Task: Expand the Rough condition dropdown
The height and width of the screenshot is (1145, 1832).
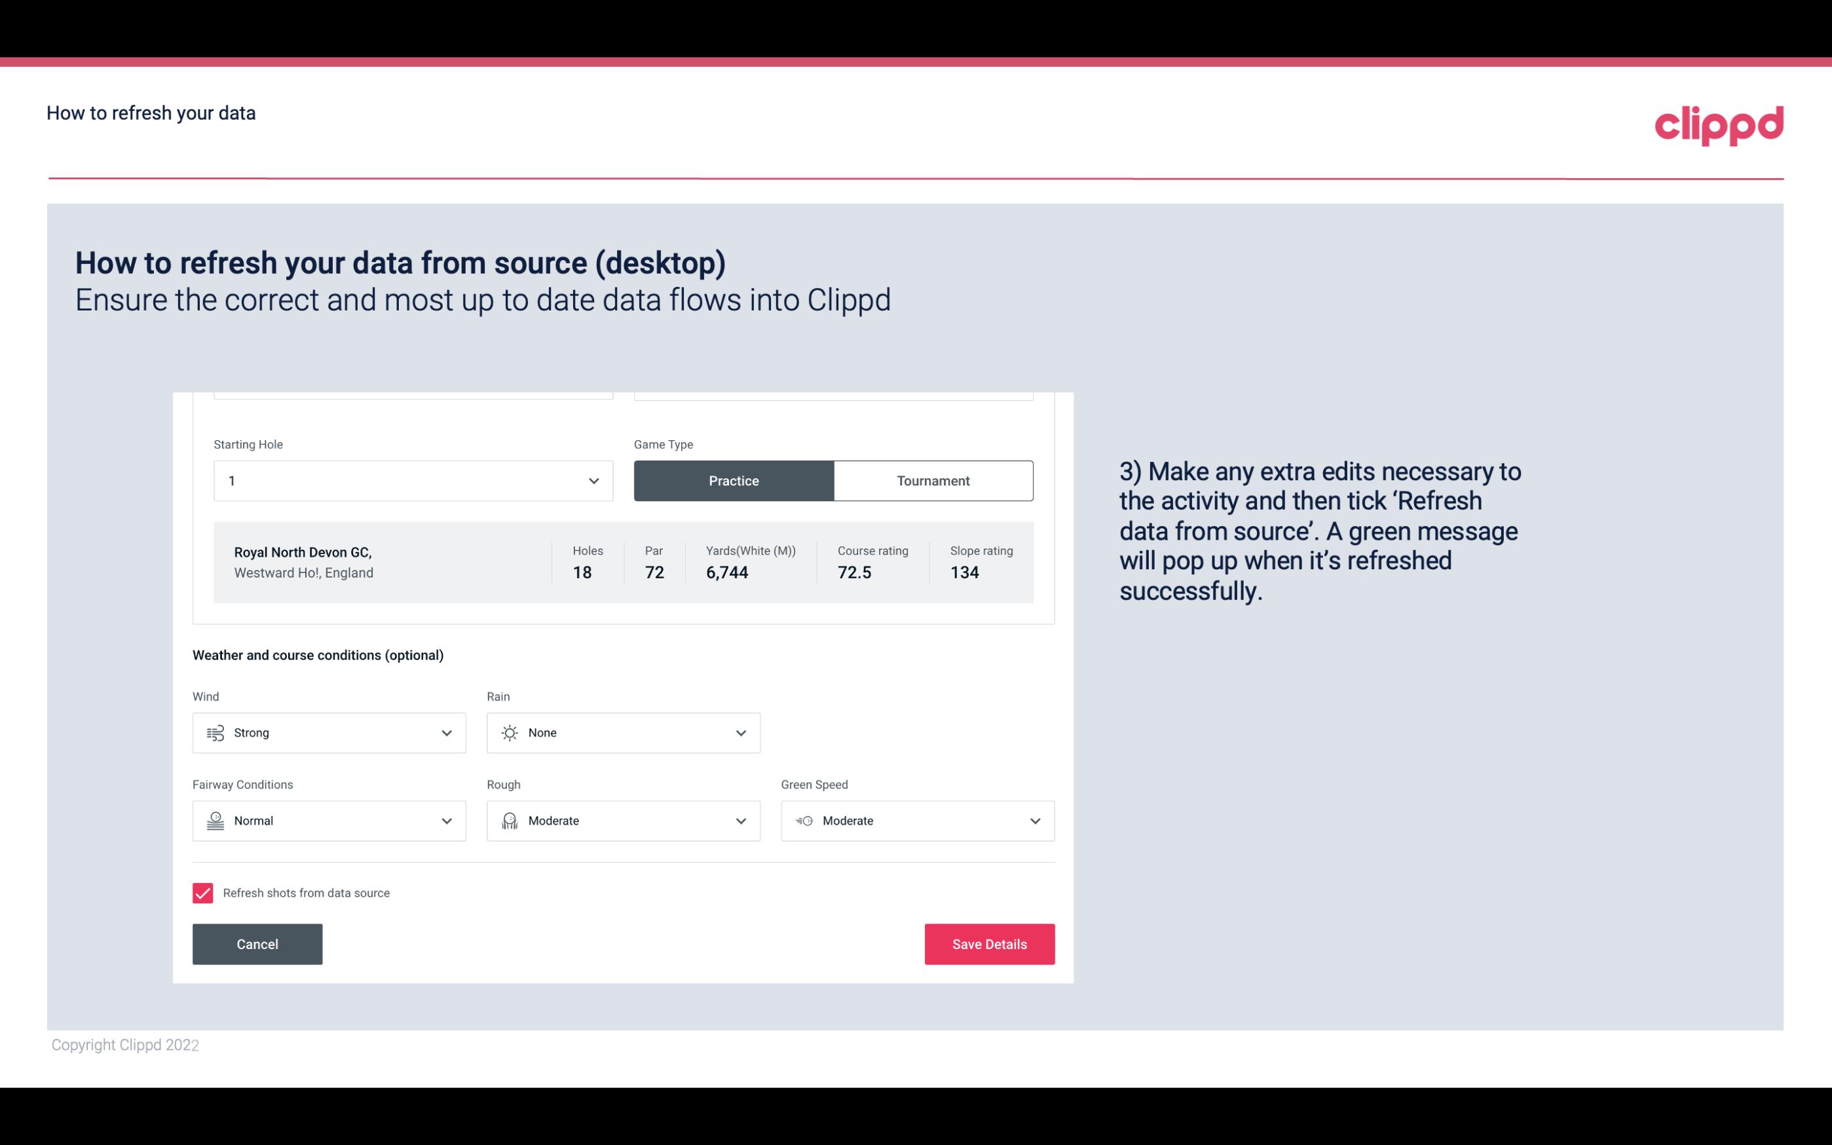Action: 741,821
